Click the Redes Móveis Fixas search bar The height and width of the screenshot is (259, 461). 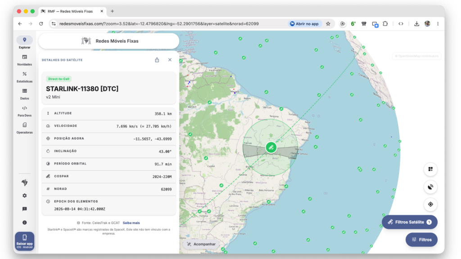tap(109, 41)
